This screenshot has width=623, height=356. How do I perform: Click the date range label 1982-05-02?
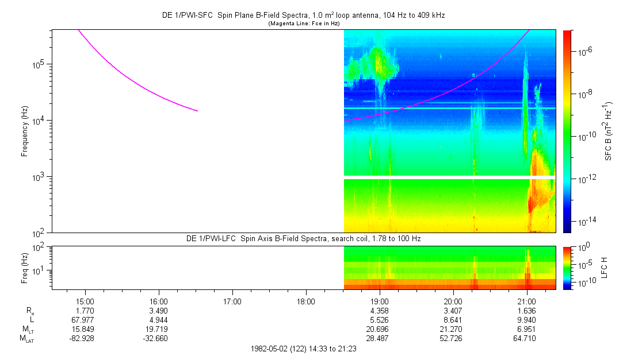[304, 349]
